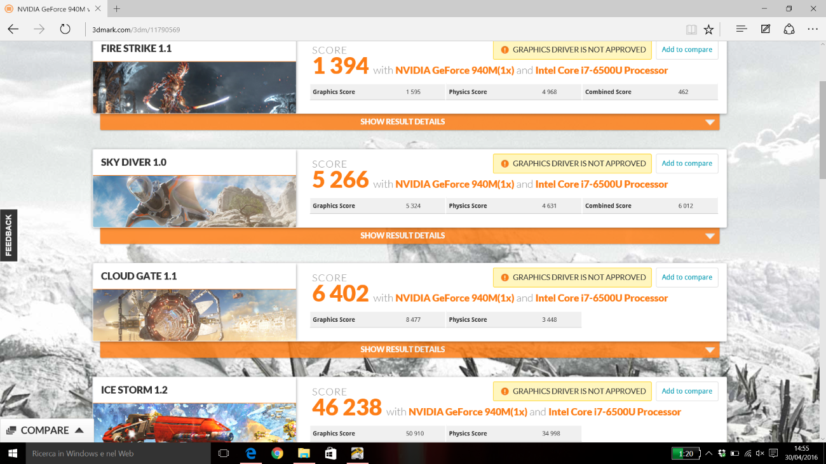This screenshot has height=464, width=826.
Task: Open Microsoft Edge from taskbar
Action: coord(251,453)
